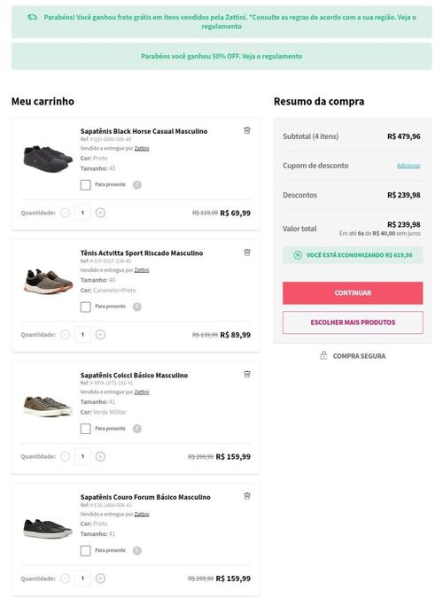
Task: Delete Tênis Actvitta Sport Riscado from cart
Action: (x=247, y=252)
